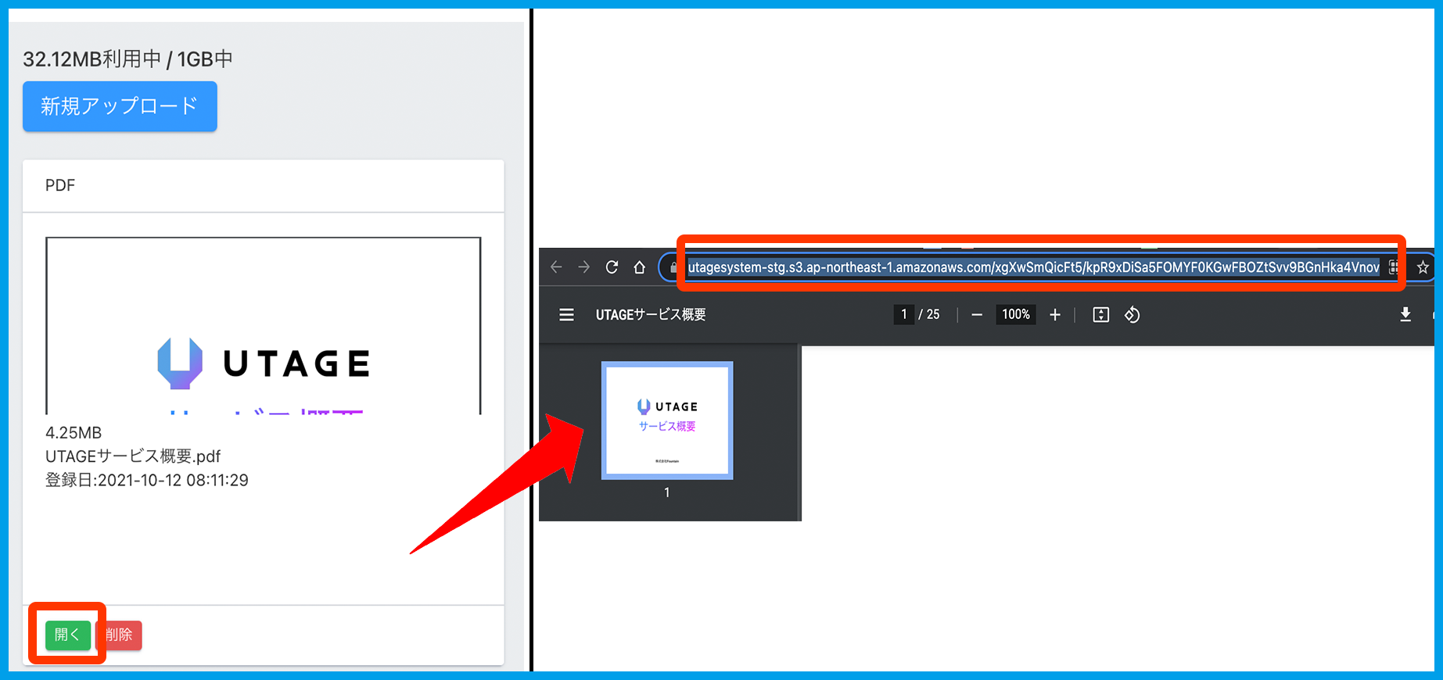The image size is (1443, 680).
Task: Reload the PDF page in browser
Action: pos(612,267)
